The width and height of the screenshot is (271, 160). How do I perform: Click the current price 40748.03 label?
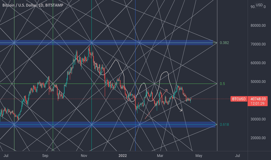click(258, 99)
